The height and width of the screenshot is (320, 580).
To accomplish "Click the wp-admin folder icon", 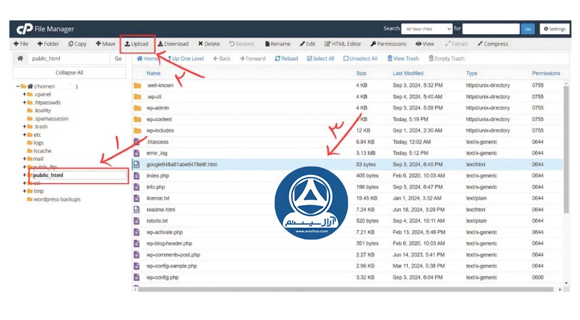I will pyautogui.click(x=138, y=108).
